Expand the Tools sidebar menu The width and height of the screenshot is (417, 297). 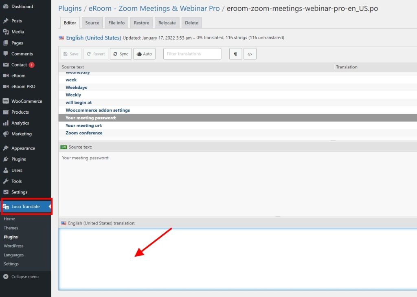(x=16, y=181)
